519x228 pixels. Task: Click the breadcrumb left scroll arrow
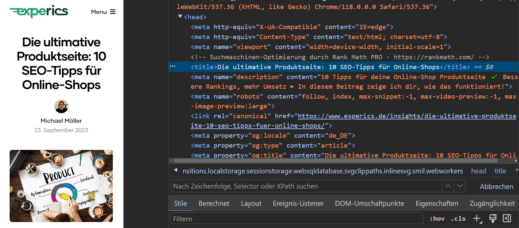coord(176,171)
